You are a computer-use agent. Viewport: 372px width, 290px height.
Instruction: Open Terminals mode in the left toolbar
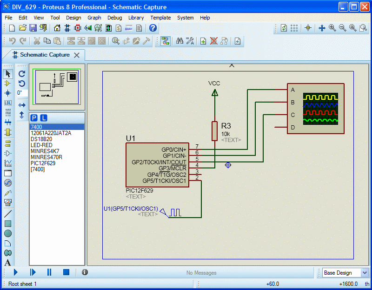click(x=8, y=143)
